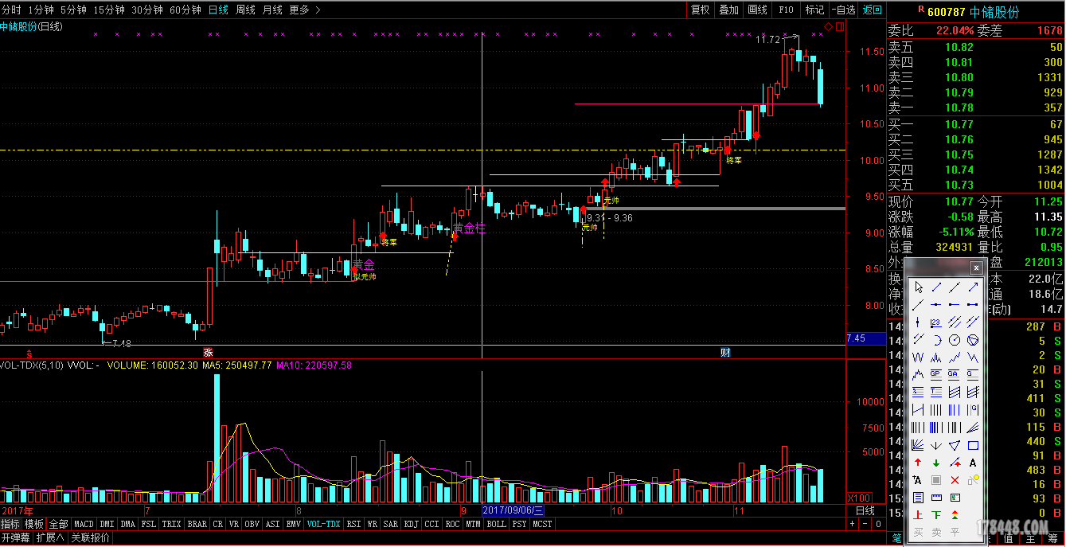Select the circle drawing tool
This screenshot has width=1066, height=547.
[x=955, y=340]
